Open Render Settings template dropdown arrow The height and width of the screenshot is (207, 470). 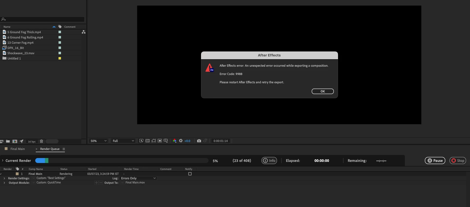click(x=34, y=178)
